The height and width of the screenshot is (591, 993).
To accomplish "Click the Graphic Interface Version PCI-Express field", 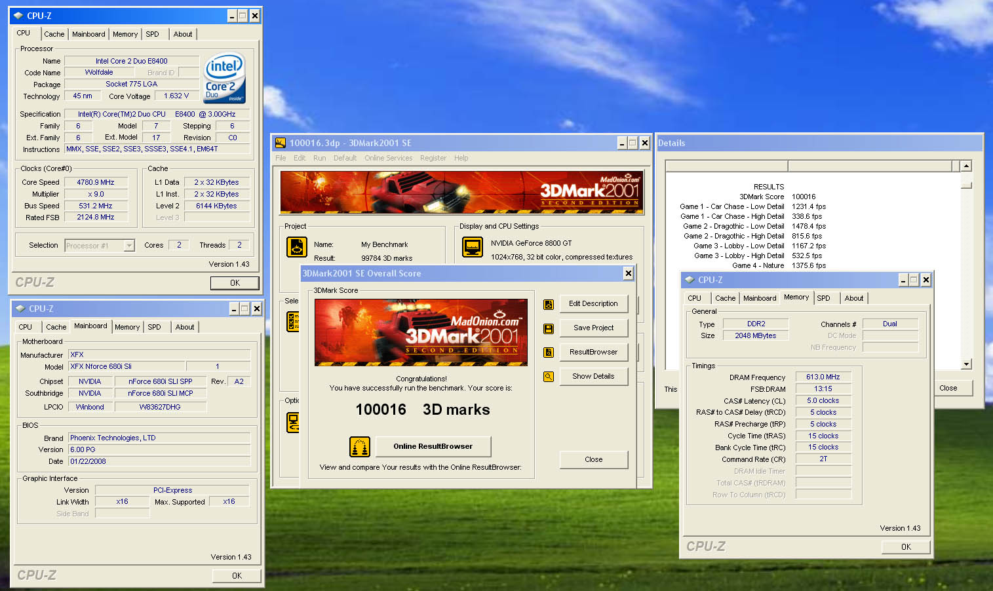I will [x=172, y=491].
